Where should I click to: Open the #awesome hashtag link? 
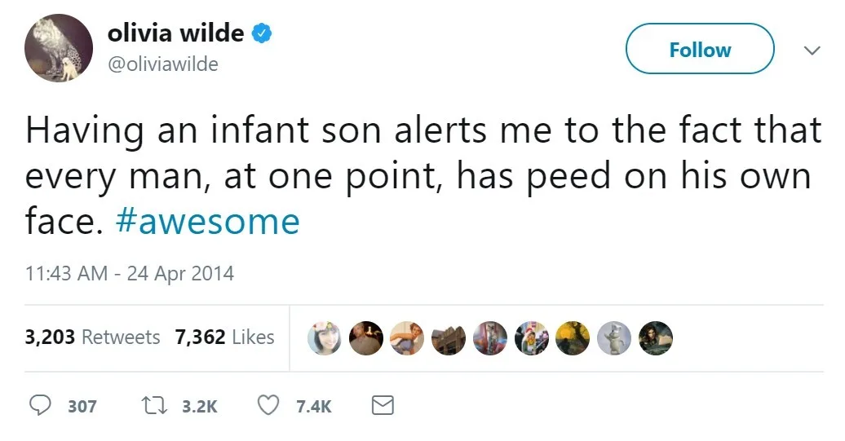point(207,222)
